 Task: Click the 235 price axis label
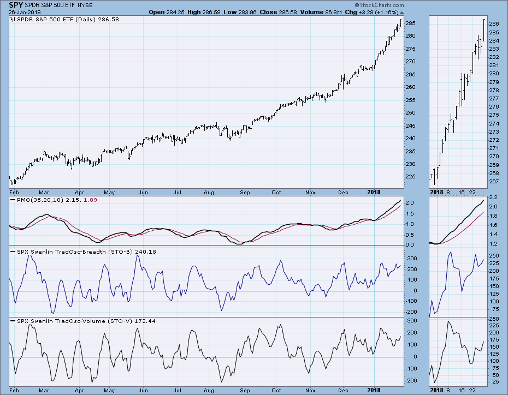(x=410, y=152)
